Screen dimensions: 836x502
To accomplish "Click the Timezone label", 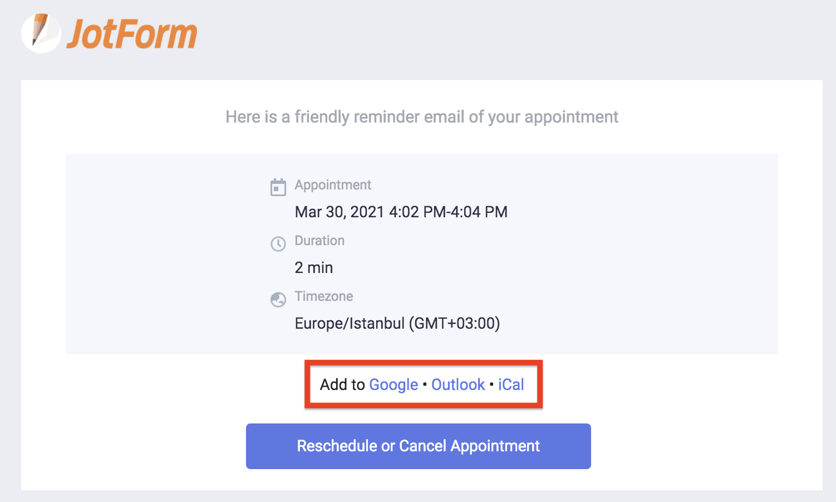I will (324, 296).
